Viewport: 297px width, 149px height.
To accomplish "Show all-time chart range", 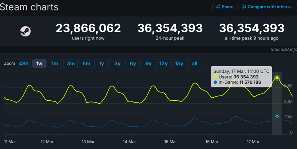I will pos(195,64).
